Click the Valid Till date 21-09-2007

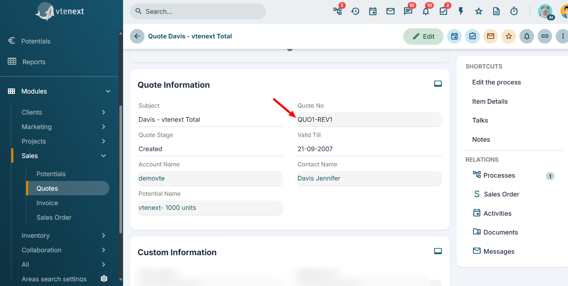pyautogui.click(x=315, y=149)
